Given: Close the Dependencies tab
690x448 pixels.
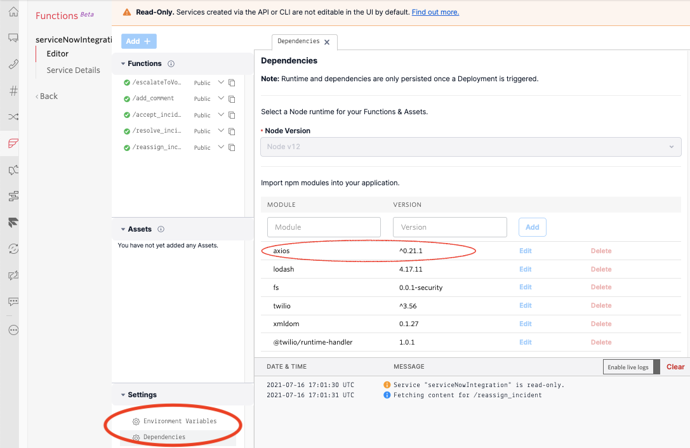Looking at the screenshot, I should (x=327, y=43).
